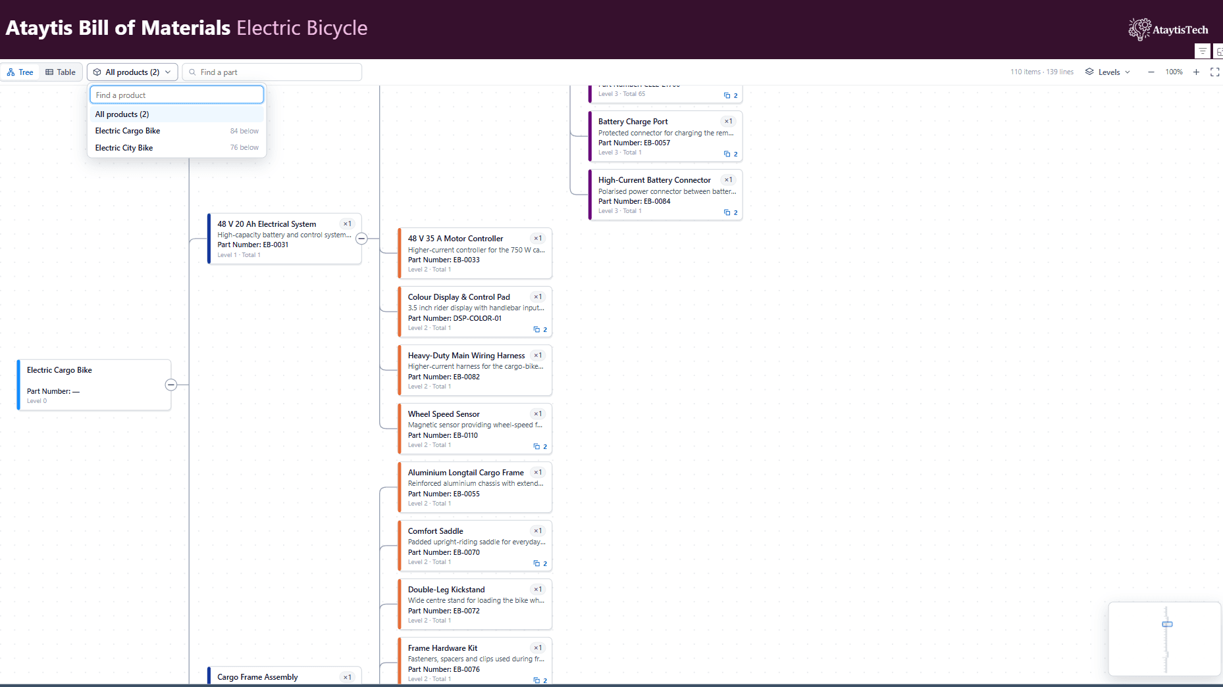Click the x1 quantity badge on Battery Charge Port
Screen dimensions: 1223x687
pyautogui.click(x=728, y=121)
